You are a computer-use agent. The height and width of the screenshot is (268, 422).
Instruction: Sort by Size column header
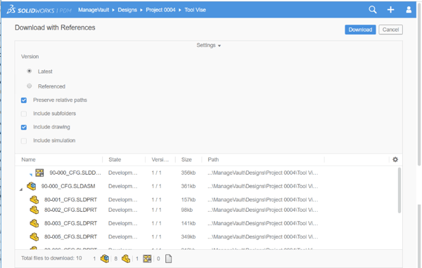coord(186,159)
